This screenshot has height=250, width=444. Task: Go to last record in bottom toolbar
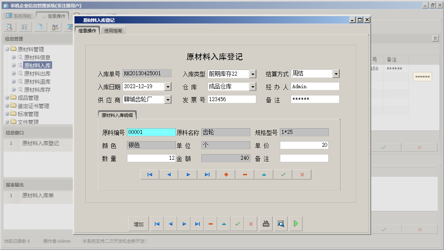197,224
